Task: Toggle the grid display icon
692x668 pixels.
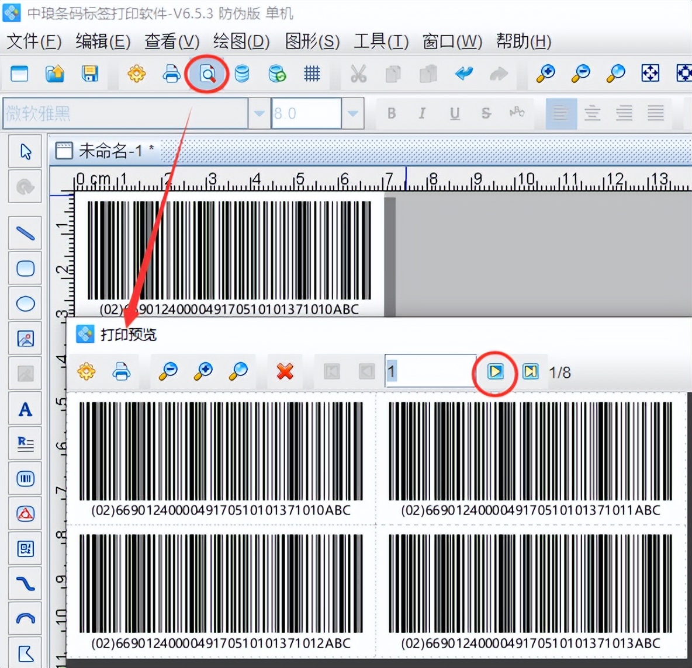Action: pos(312,74)
